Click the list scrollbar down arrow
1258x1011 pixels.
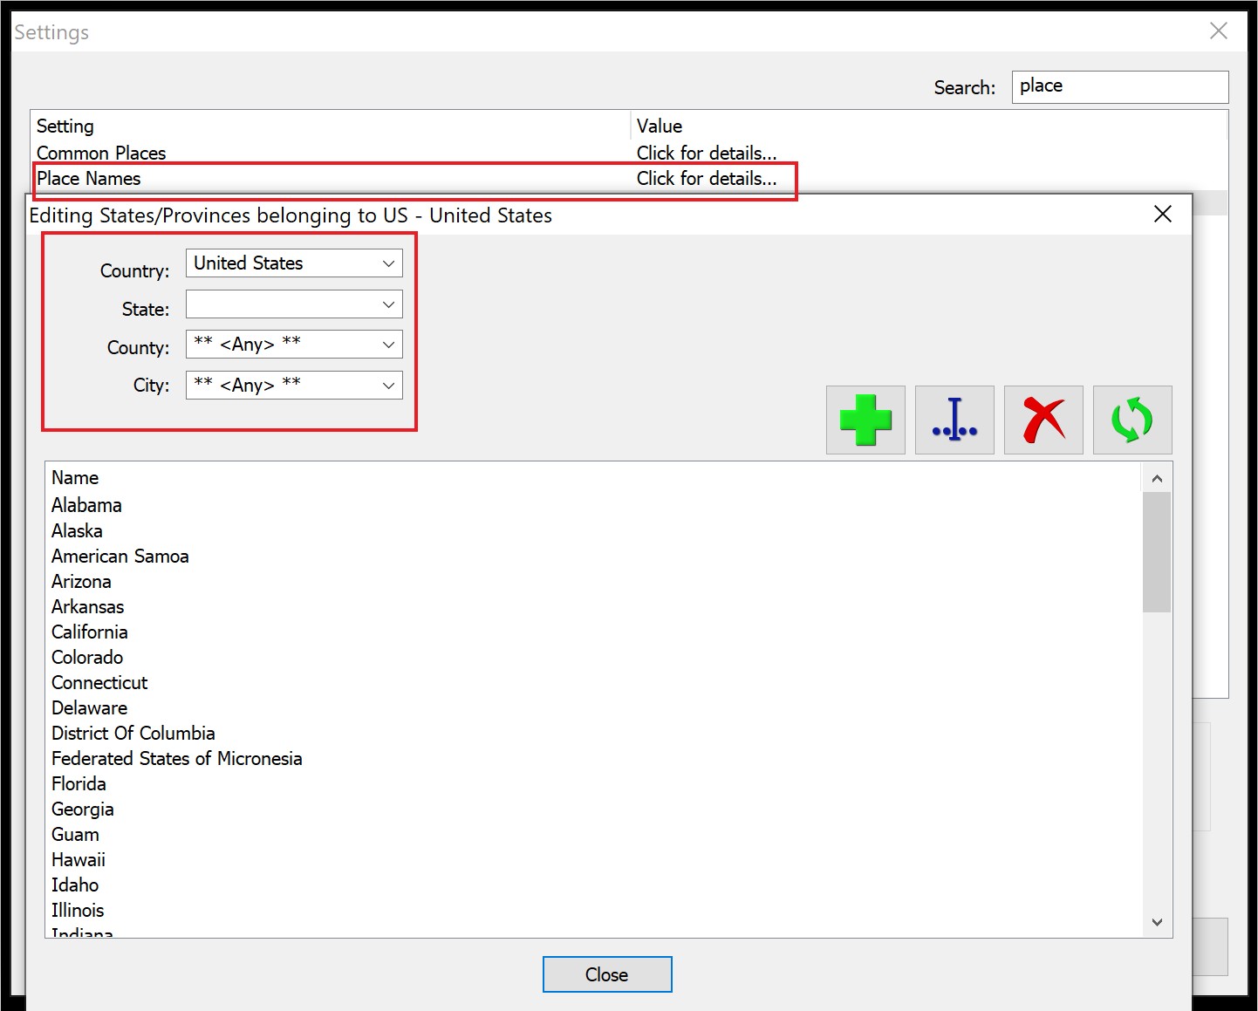click(x=1157, y=922)
